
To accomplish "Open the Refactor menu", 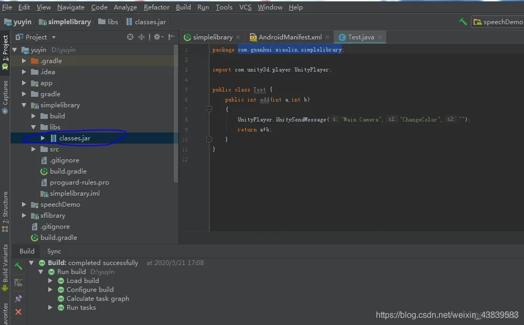I will tap(156, 7).
